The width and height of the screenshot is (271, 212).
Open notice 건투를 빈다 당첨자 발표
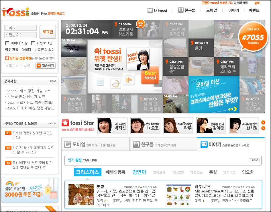[26, 97]
